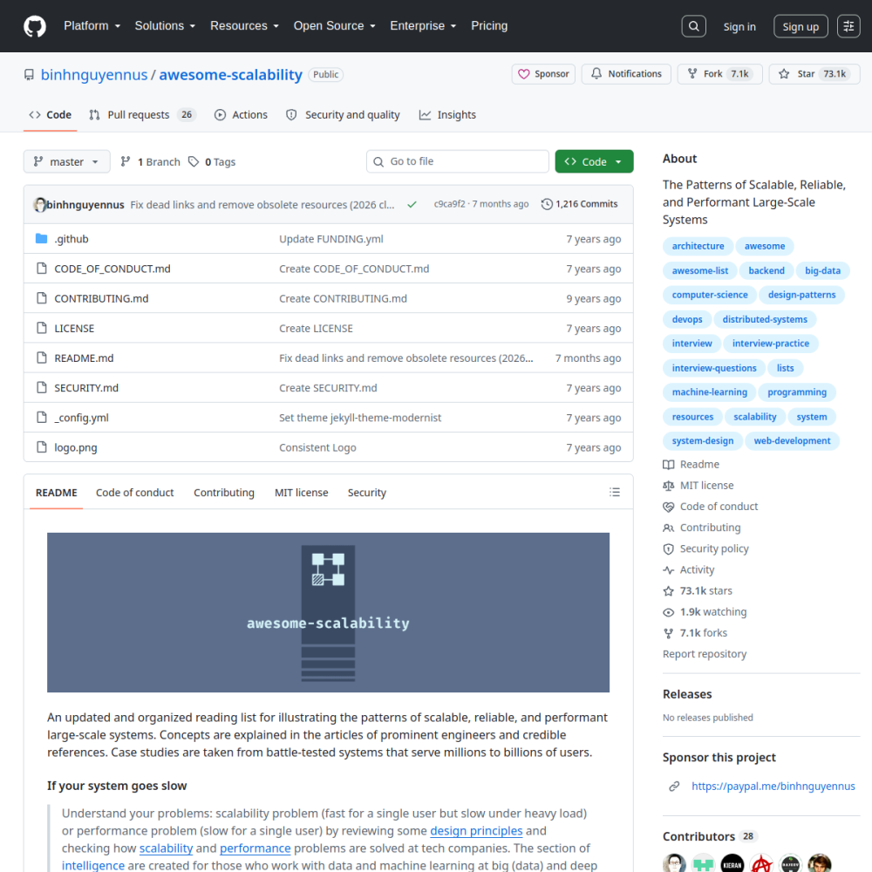
Task: Open the Insights tab
Action: point(447,115)
